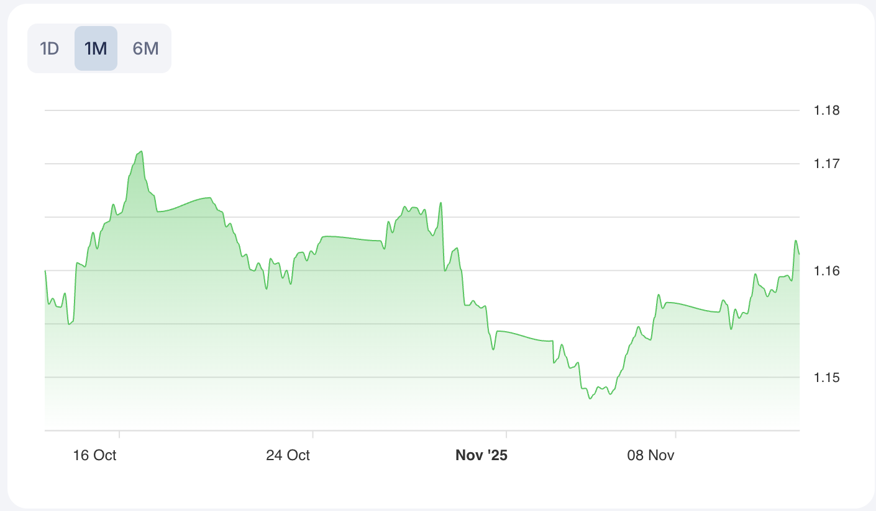The image size is (876, 511).
Task: Click the 1.15 price axis label
Action: (827, 378)
